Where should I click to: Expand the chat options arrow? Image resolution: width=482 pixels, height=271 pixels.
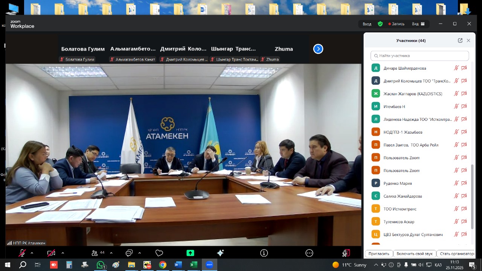point(140,253)
